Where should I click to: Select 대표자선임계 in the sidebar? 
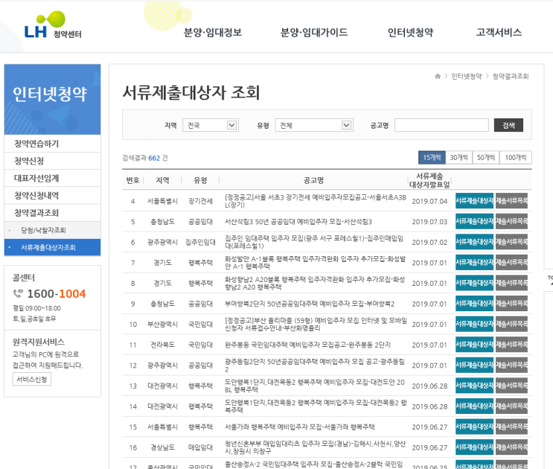click(52, 178)
